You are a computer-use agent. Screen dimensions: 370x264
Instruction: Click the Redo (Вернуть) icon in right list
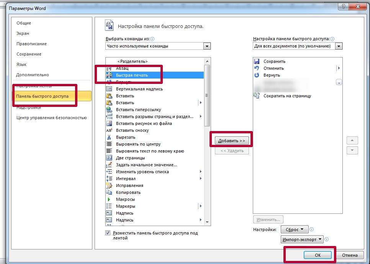[x=257, y=75]
